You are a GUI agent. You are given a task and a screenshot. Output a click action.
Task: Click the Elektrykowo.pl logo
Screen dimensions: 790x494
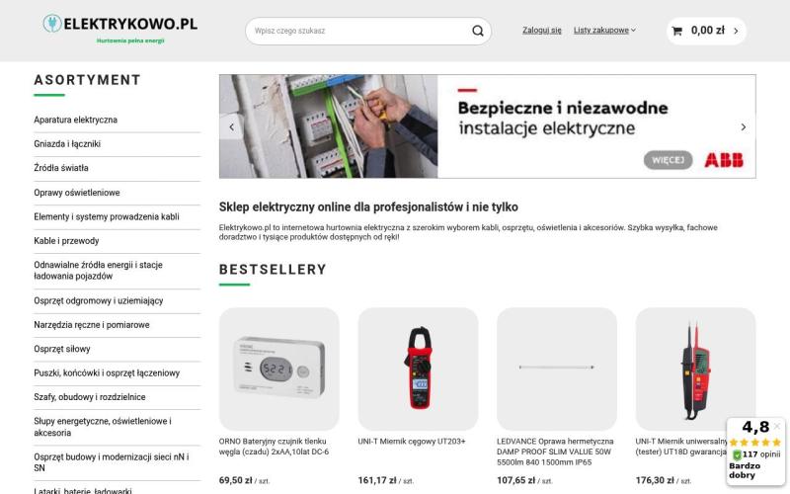119,30
